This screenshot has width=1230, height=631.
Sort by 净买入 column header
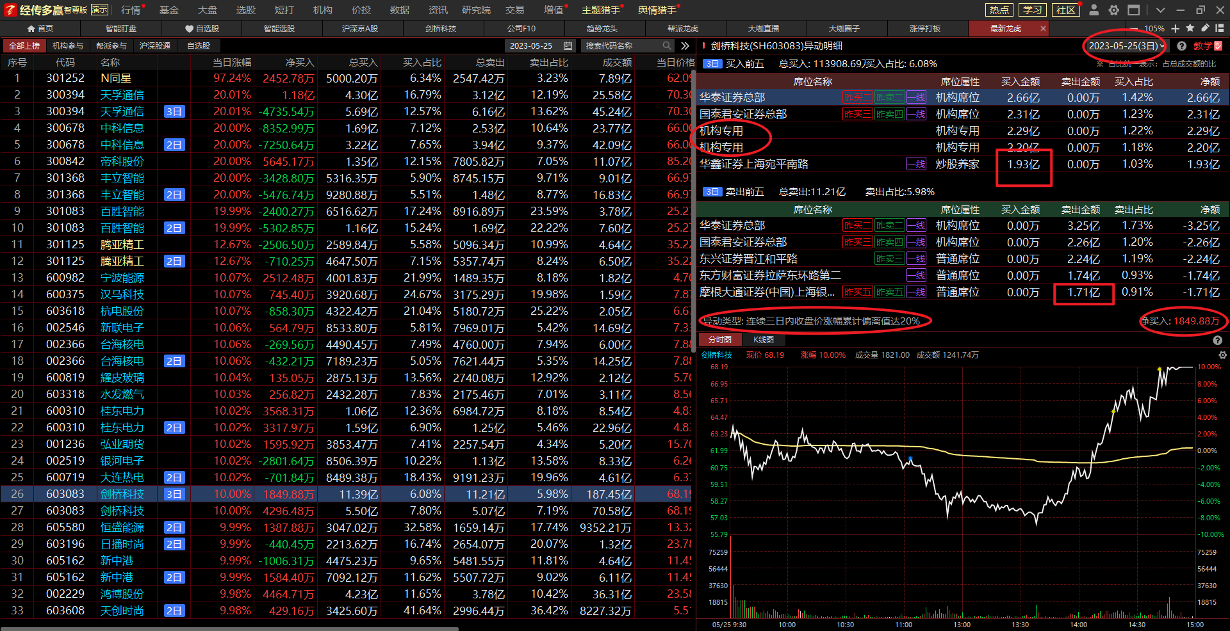tap(300, 62)
